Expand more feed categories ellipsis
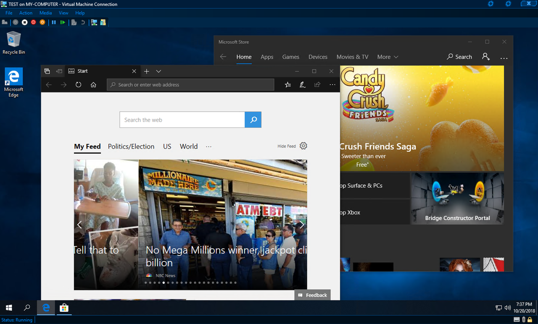Viewport: 538px width, 324px height. (208, 146)
